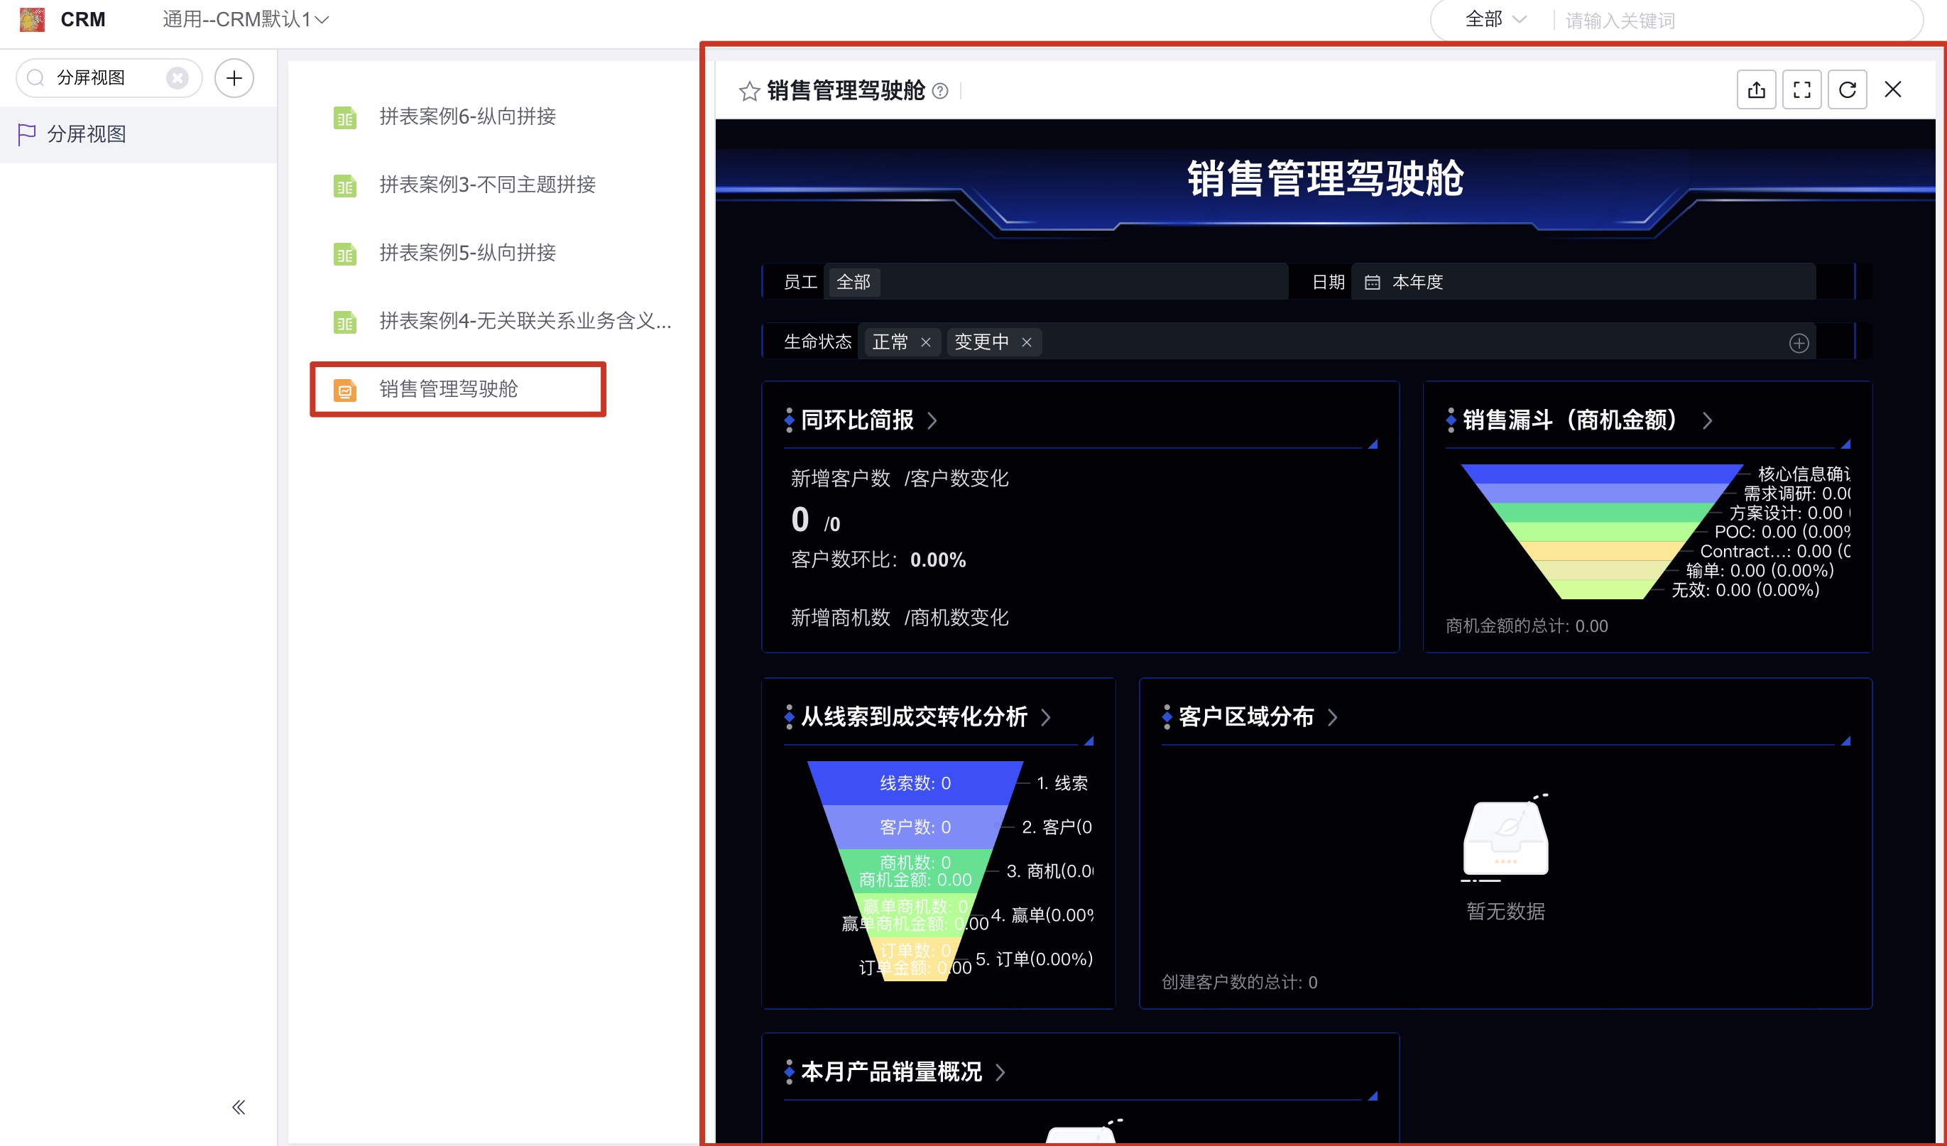Refresh the dashboard with reload icon
1947x1146 pixels.
click(x=1848, y=89)
